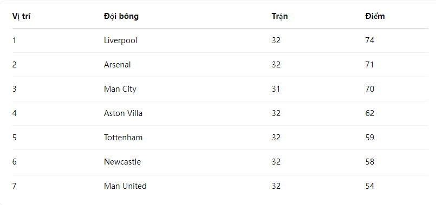Select the Liverpool team name

(121, 40)
